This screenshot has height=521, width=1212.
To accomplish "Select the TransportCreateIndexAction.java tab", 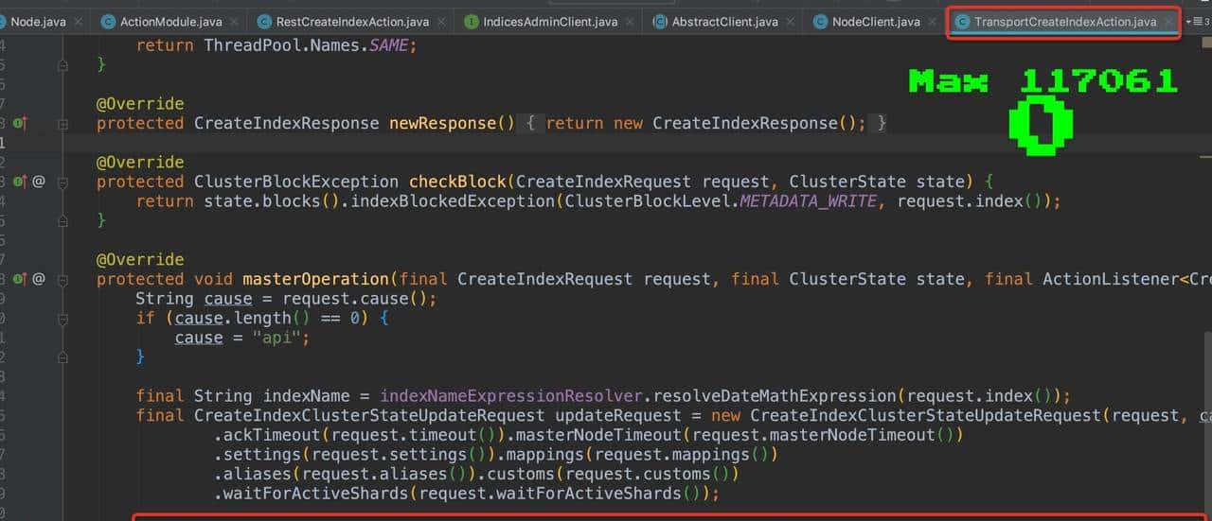I will point(1064,21).
